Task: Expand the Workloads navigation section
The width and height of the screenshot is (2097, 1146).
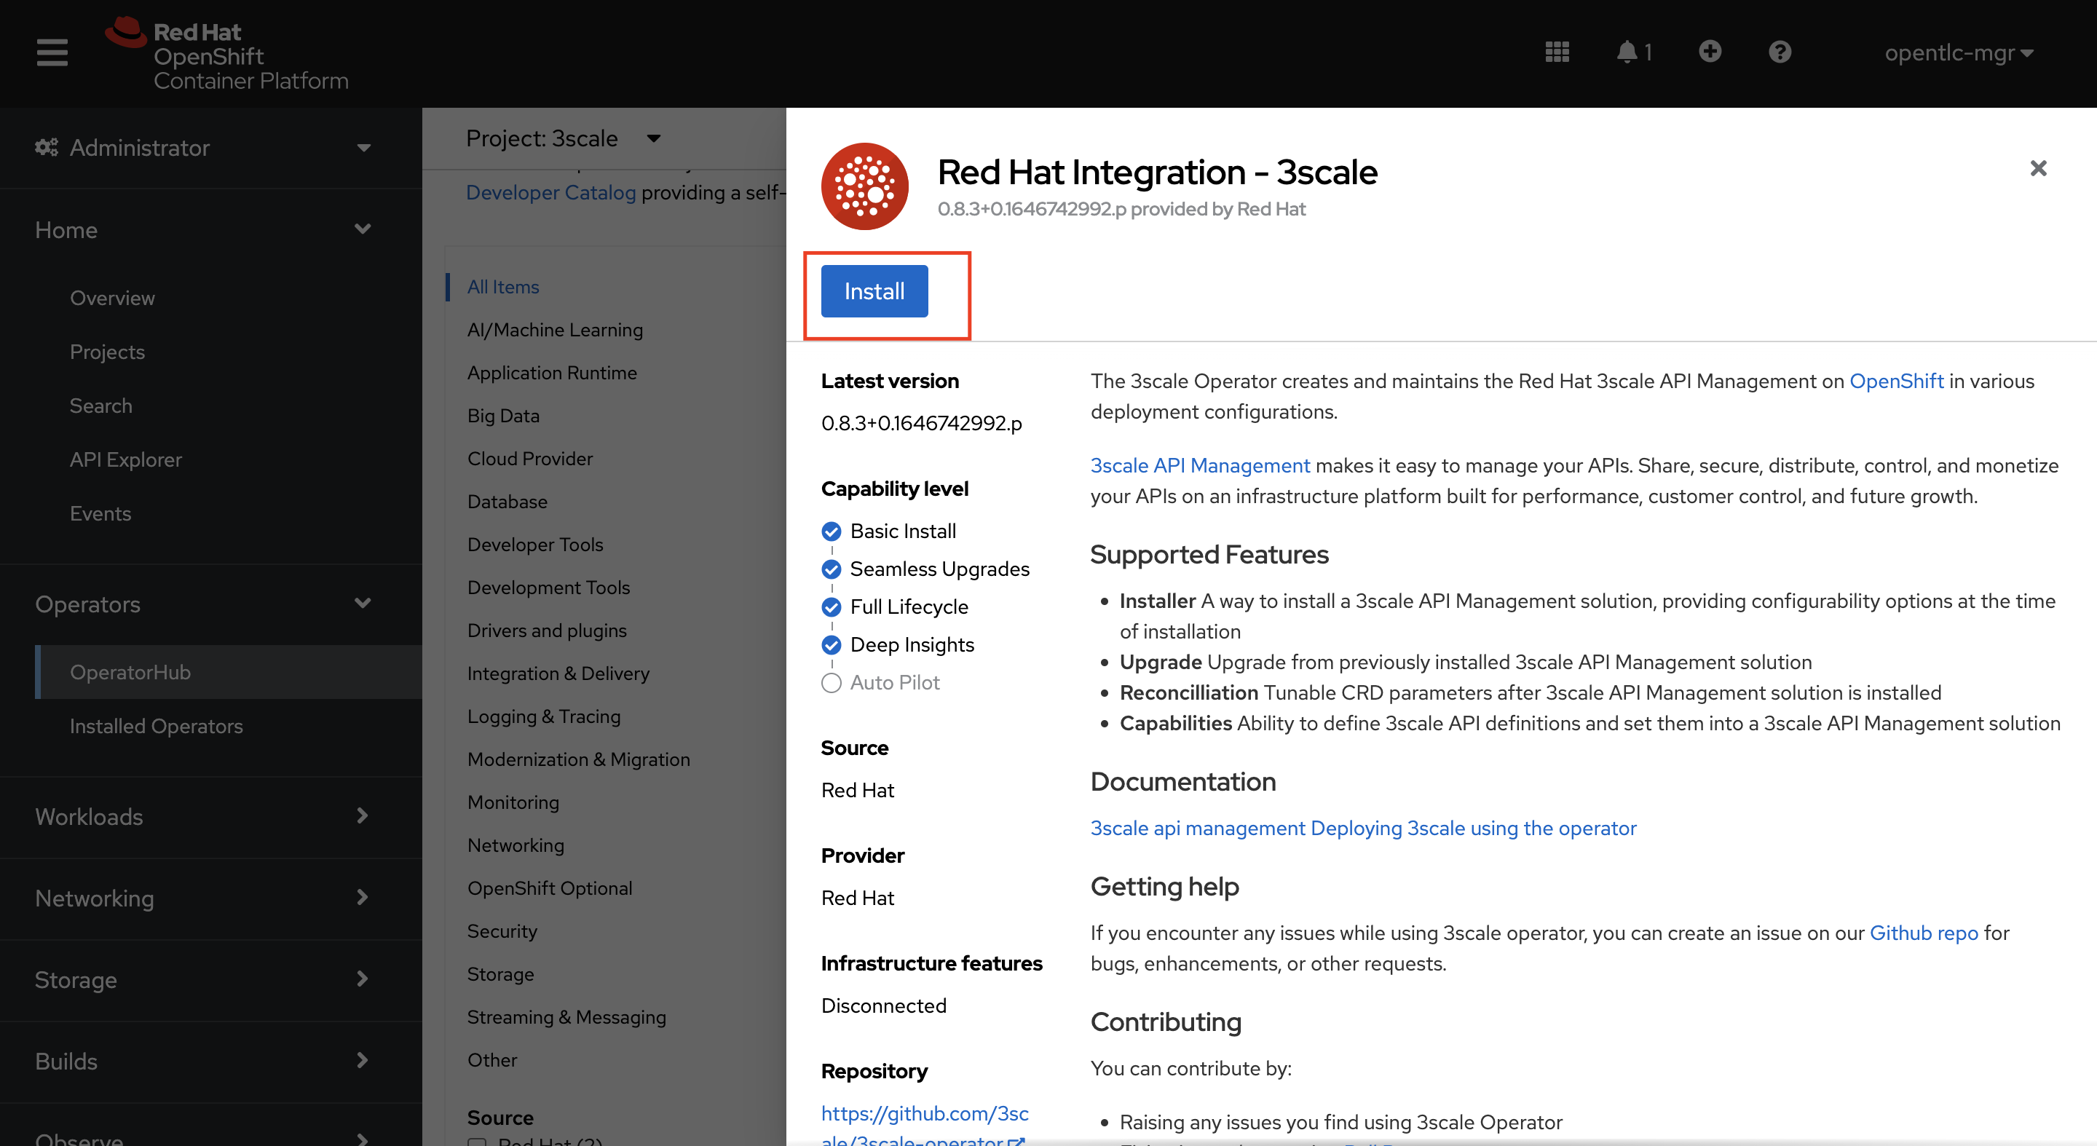Action: coord(202,815)
